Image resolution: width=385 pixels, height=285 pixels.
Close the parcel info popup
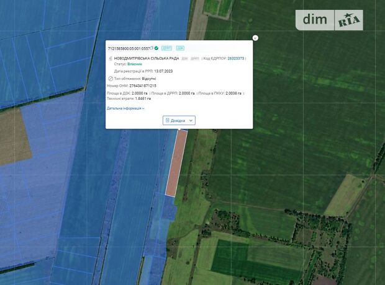point(255,38)
